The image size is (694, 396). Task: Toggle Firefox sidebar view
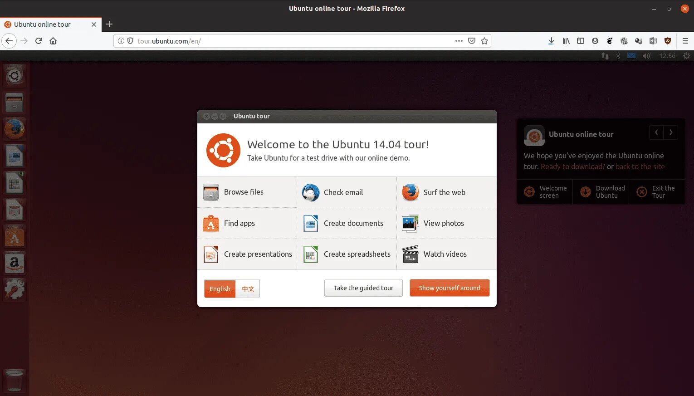point(581,41)
